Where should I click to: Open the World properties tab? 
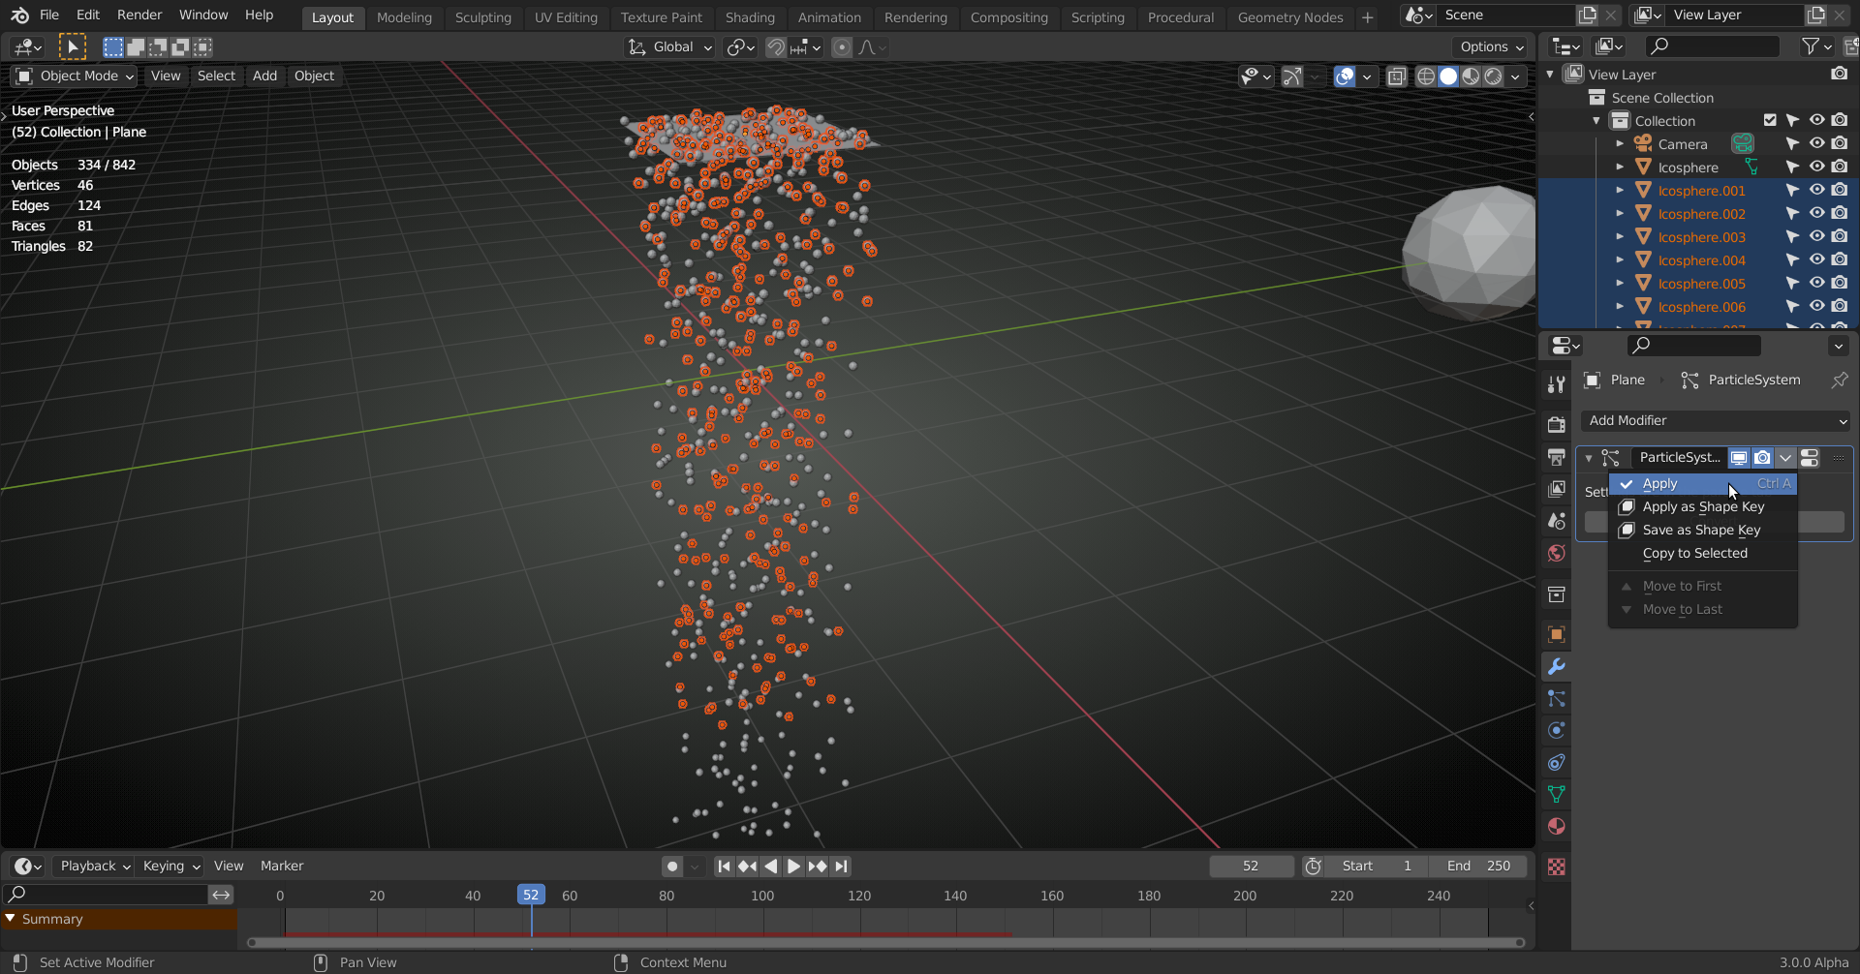[1556, 553]
